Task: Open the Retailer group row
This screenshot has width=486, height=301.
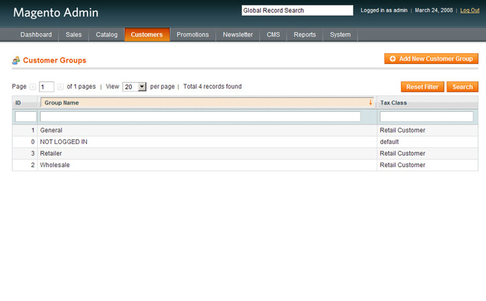Action: point(245,153)
